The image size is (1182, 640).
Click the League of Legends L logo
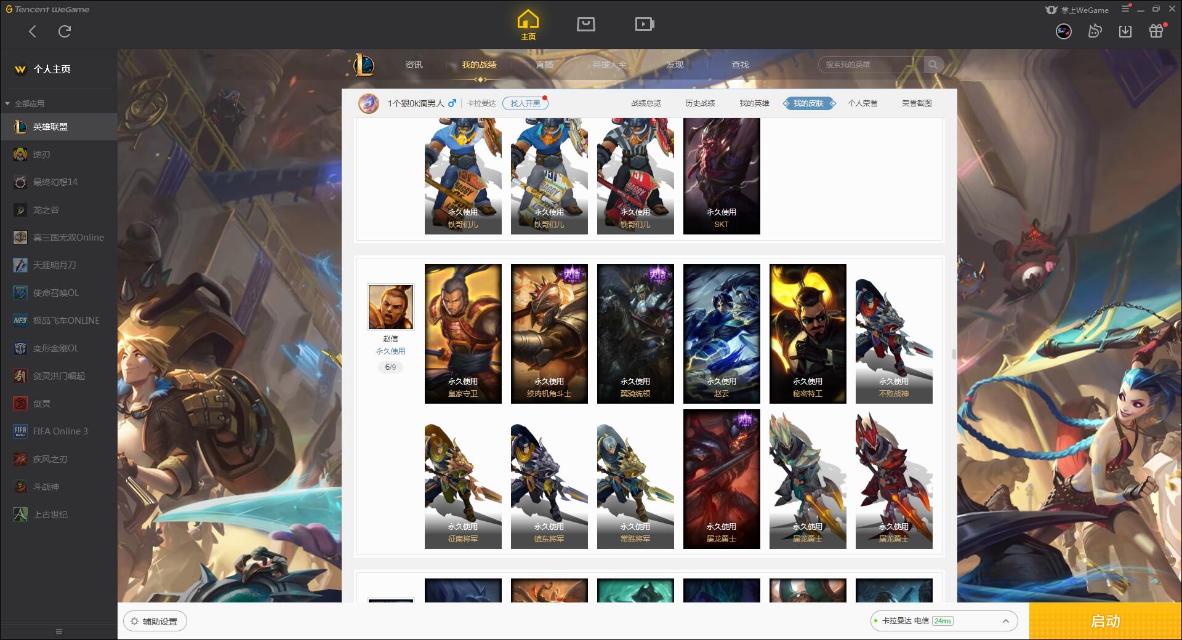pos(364,65)
